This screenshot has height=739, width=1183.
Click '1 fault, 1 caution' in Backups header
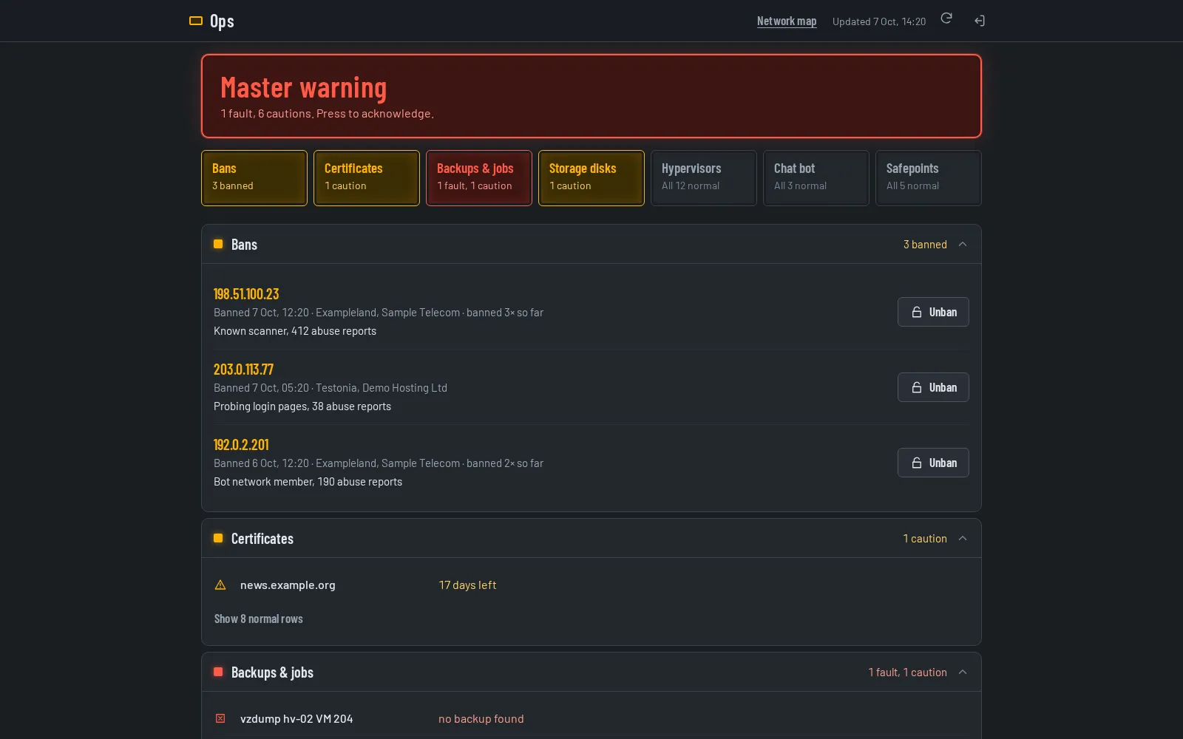coord(907,672)
